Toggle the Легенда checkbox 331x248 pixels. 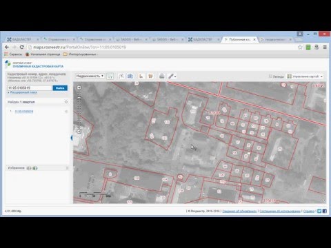click(270, 76)
